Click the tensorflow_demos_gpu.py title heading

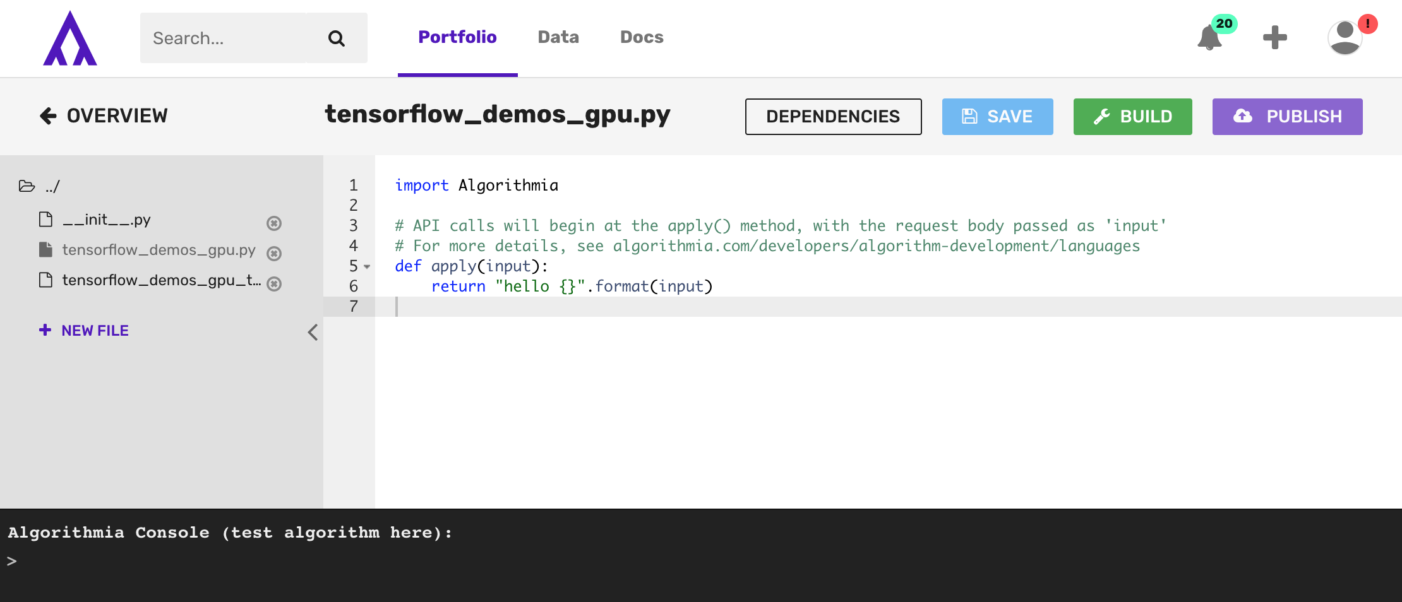pyautogui.click(x=498, y=114)
